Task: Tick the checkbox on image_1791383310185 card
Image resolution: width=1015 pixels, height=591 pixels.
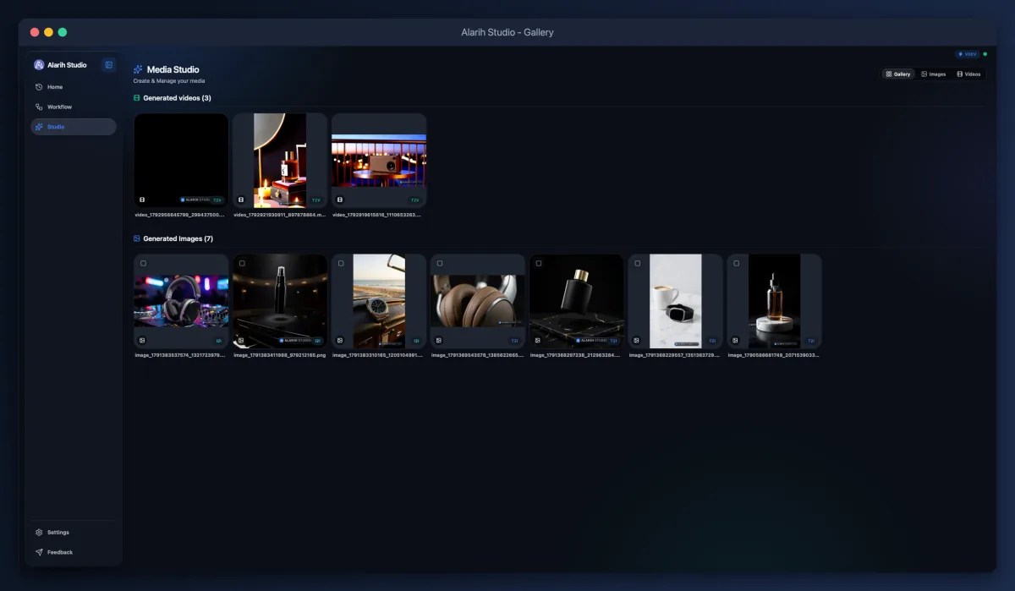Action: tap(341, 263)
